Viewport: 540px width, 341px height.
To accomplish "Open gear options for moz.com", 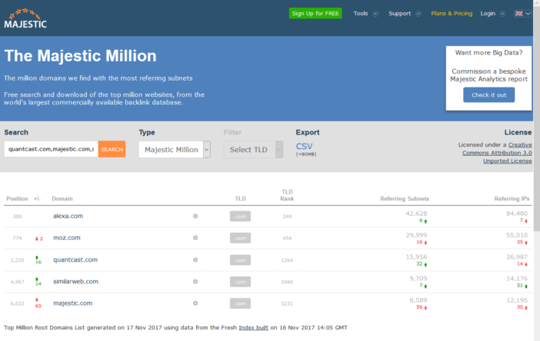I will (195, 238).
